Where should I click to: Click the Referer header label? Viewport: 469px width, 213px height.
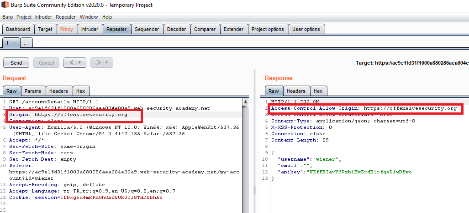[x=22, y=165]
